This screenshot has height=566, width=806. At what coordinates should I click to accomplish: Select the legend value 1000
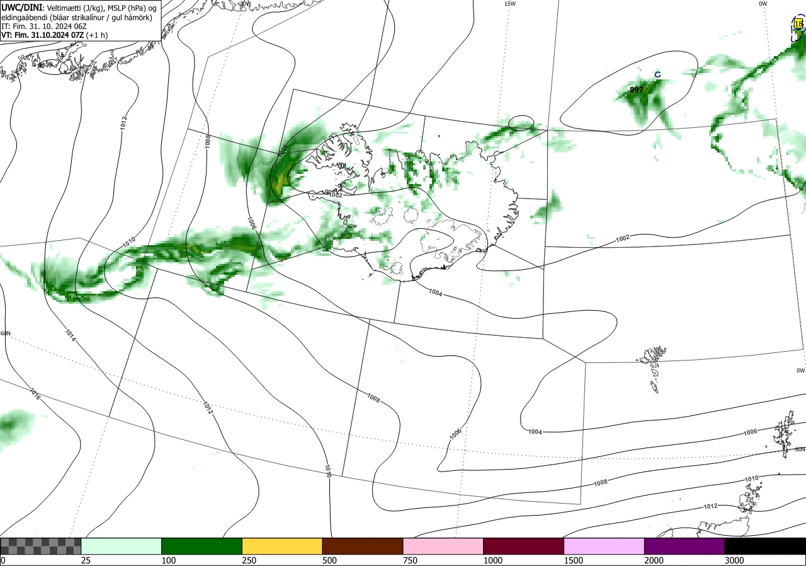pos(493,560)
